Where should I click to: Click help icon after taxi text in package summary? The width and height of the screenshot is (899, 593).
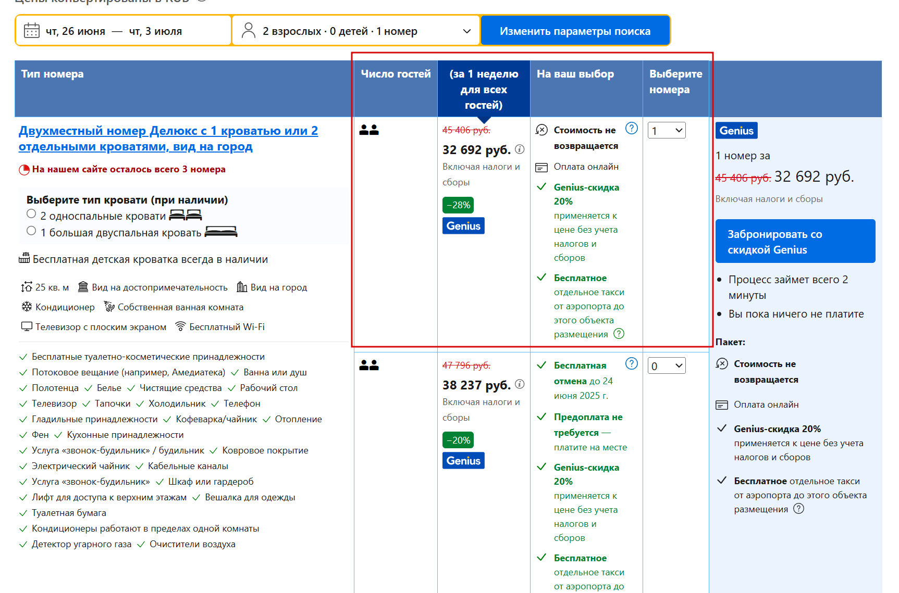(x=798, y=509)
